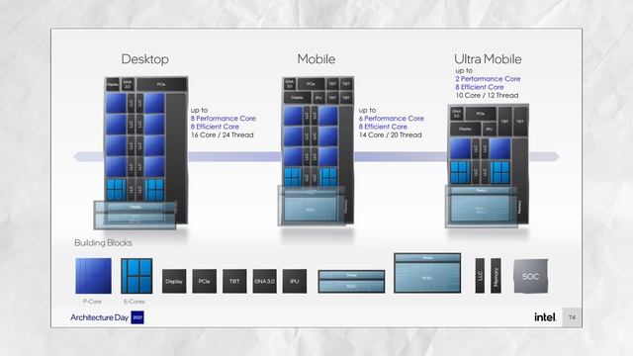Click the Display block on the Desktop die
The height and width of the screenshot is (356, 633).
(113, 85)
